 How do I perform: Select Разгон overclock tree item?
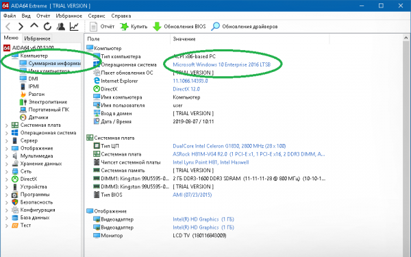pos(36,94)
